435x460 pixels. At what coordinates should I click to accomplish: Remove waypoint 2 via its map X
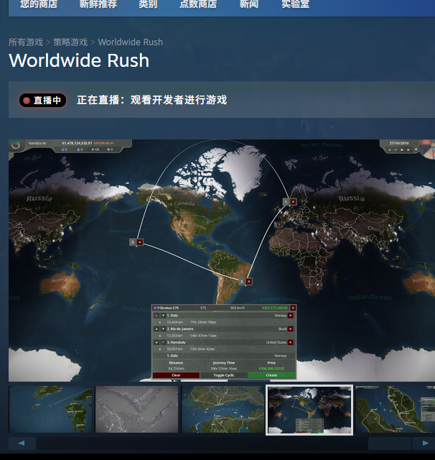pos(248,281)
